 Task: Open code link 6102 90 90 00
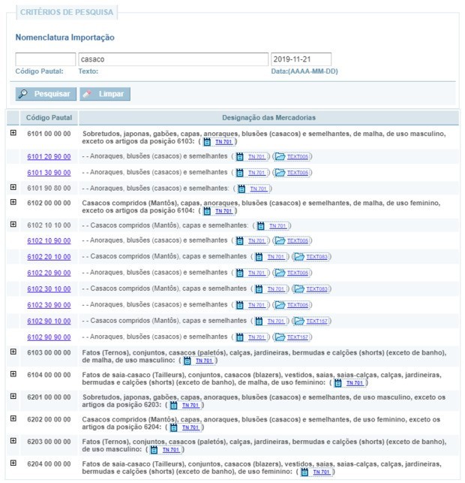[x=49, y=337]
